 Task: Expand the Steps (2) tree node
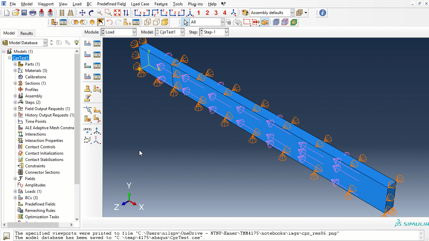click(x=15, y=102)
